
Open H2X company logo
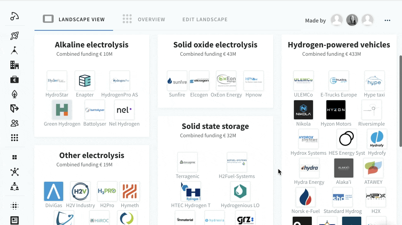[x=376, y=197]
